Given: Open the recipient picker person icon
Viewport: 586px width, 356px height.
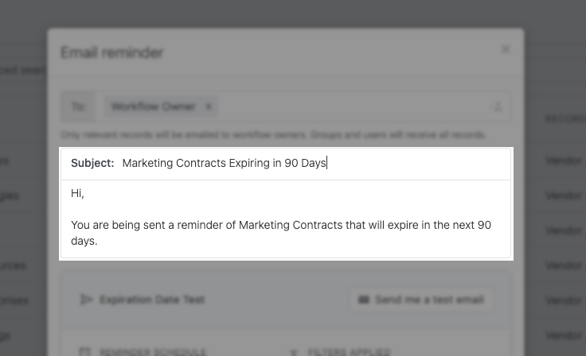Looking at the screenshot, I should [x=498, y=106].
